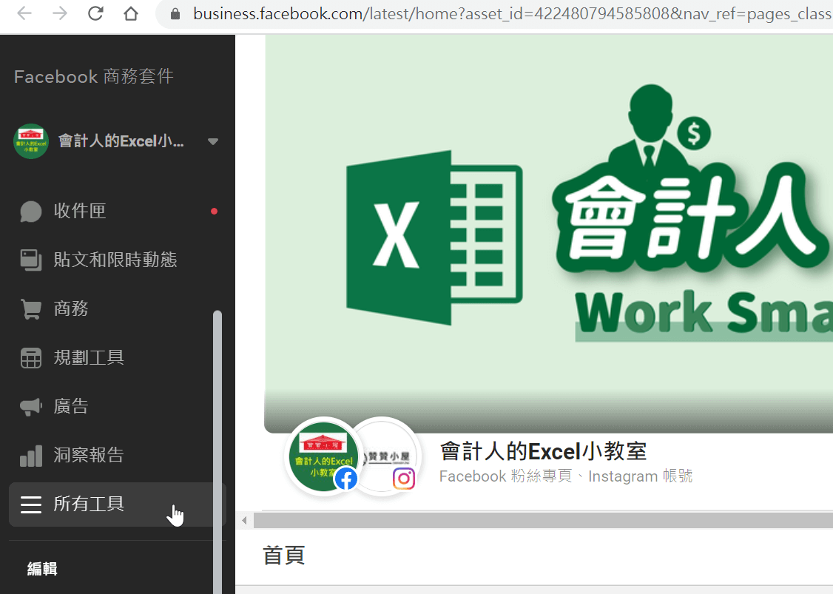Click the 廣告 megaphone icon

[31, 406]
